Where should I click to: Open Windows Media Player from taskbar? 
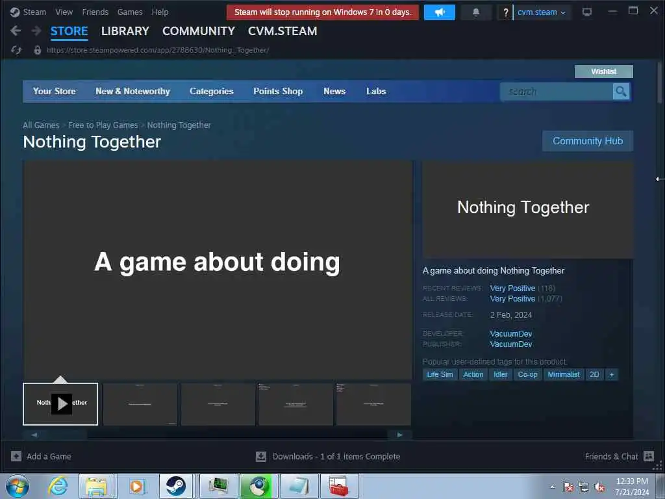pos(136,486)
